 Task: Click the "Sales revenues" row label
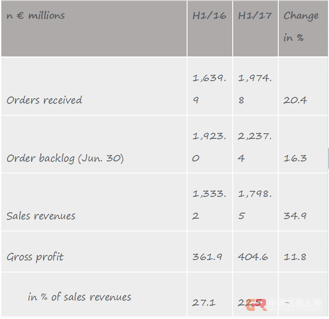[x=41, y=216]
